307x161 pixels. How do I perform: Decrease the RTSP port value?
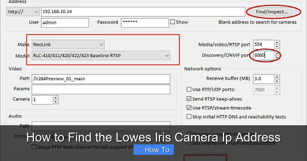click(x=277, y=47)
